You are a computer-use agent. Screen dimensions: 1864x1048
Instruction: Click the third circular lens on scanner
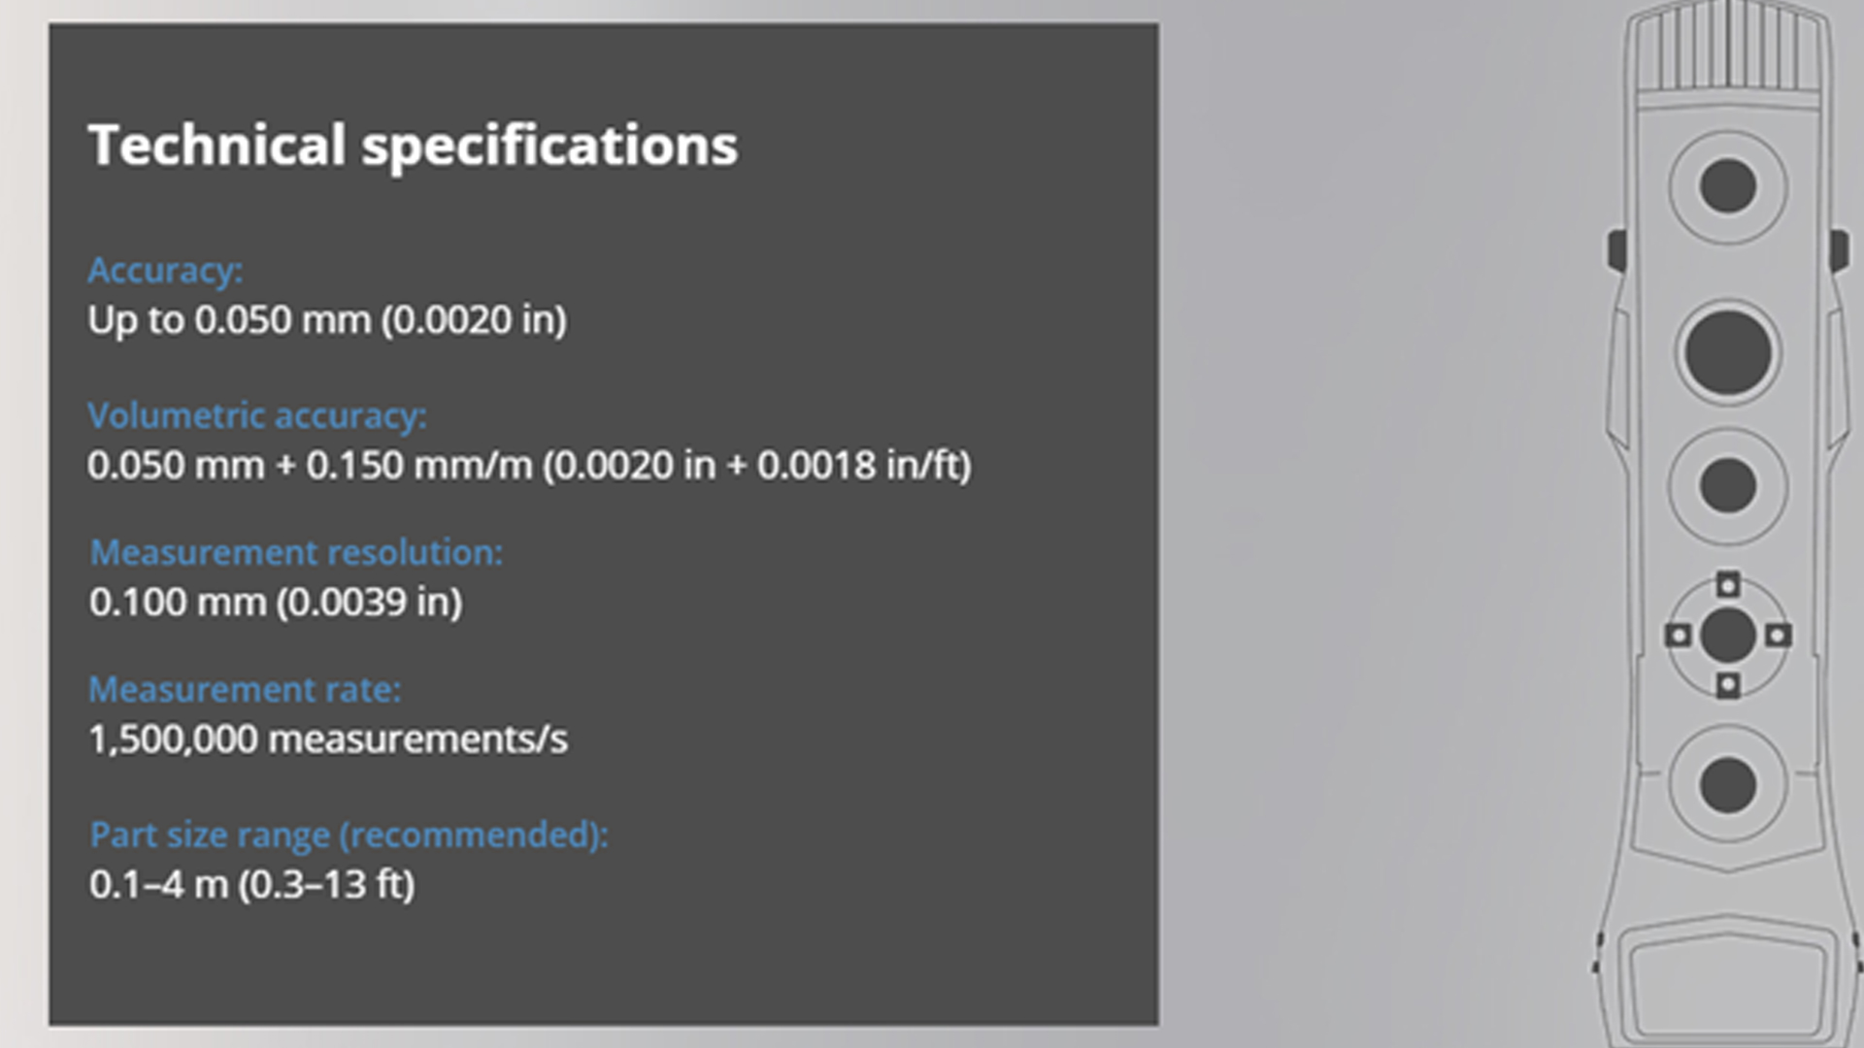click(1728, 485)
